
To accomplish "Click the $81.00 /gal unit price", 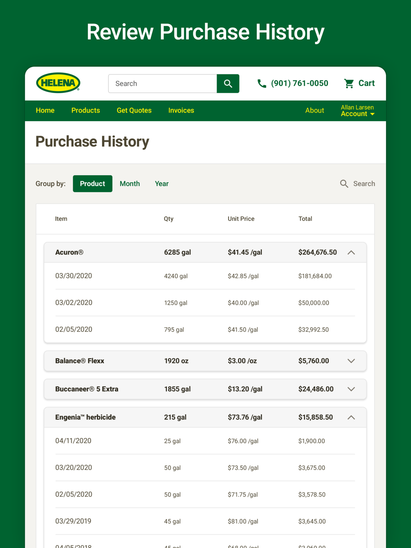I will 243,521.
